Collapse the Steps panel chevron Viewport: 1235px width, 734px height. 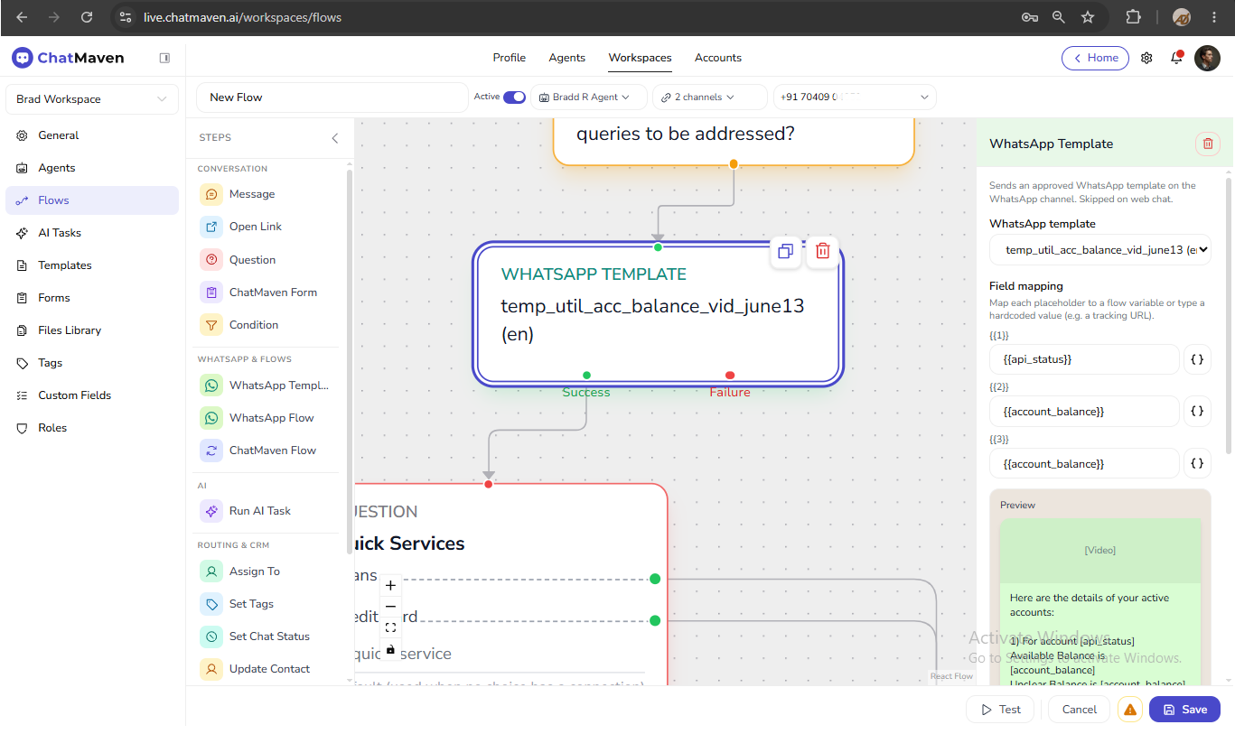point(335,138)
